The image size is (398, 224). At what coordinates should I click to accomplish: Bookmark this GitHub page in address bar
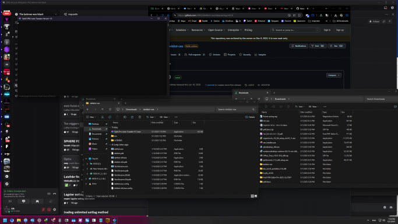[x=300, y=15]
